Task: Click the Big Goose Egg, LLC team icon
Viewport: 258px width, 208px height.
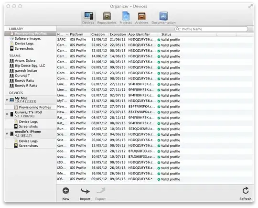Action: click(11, 66)
